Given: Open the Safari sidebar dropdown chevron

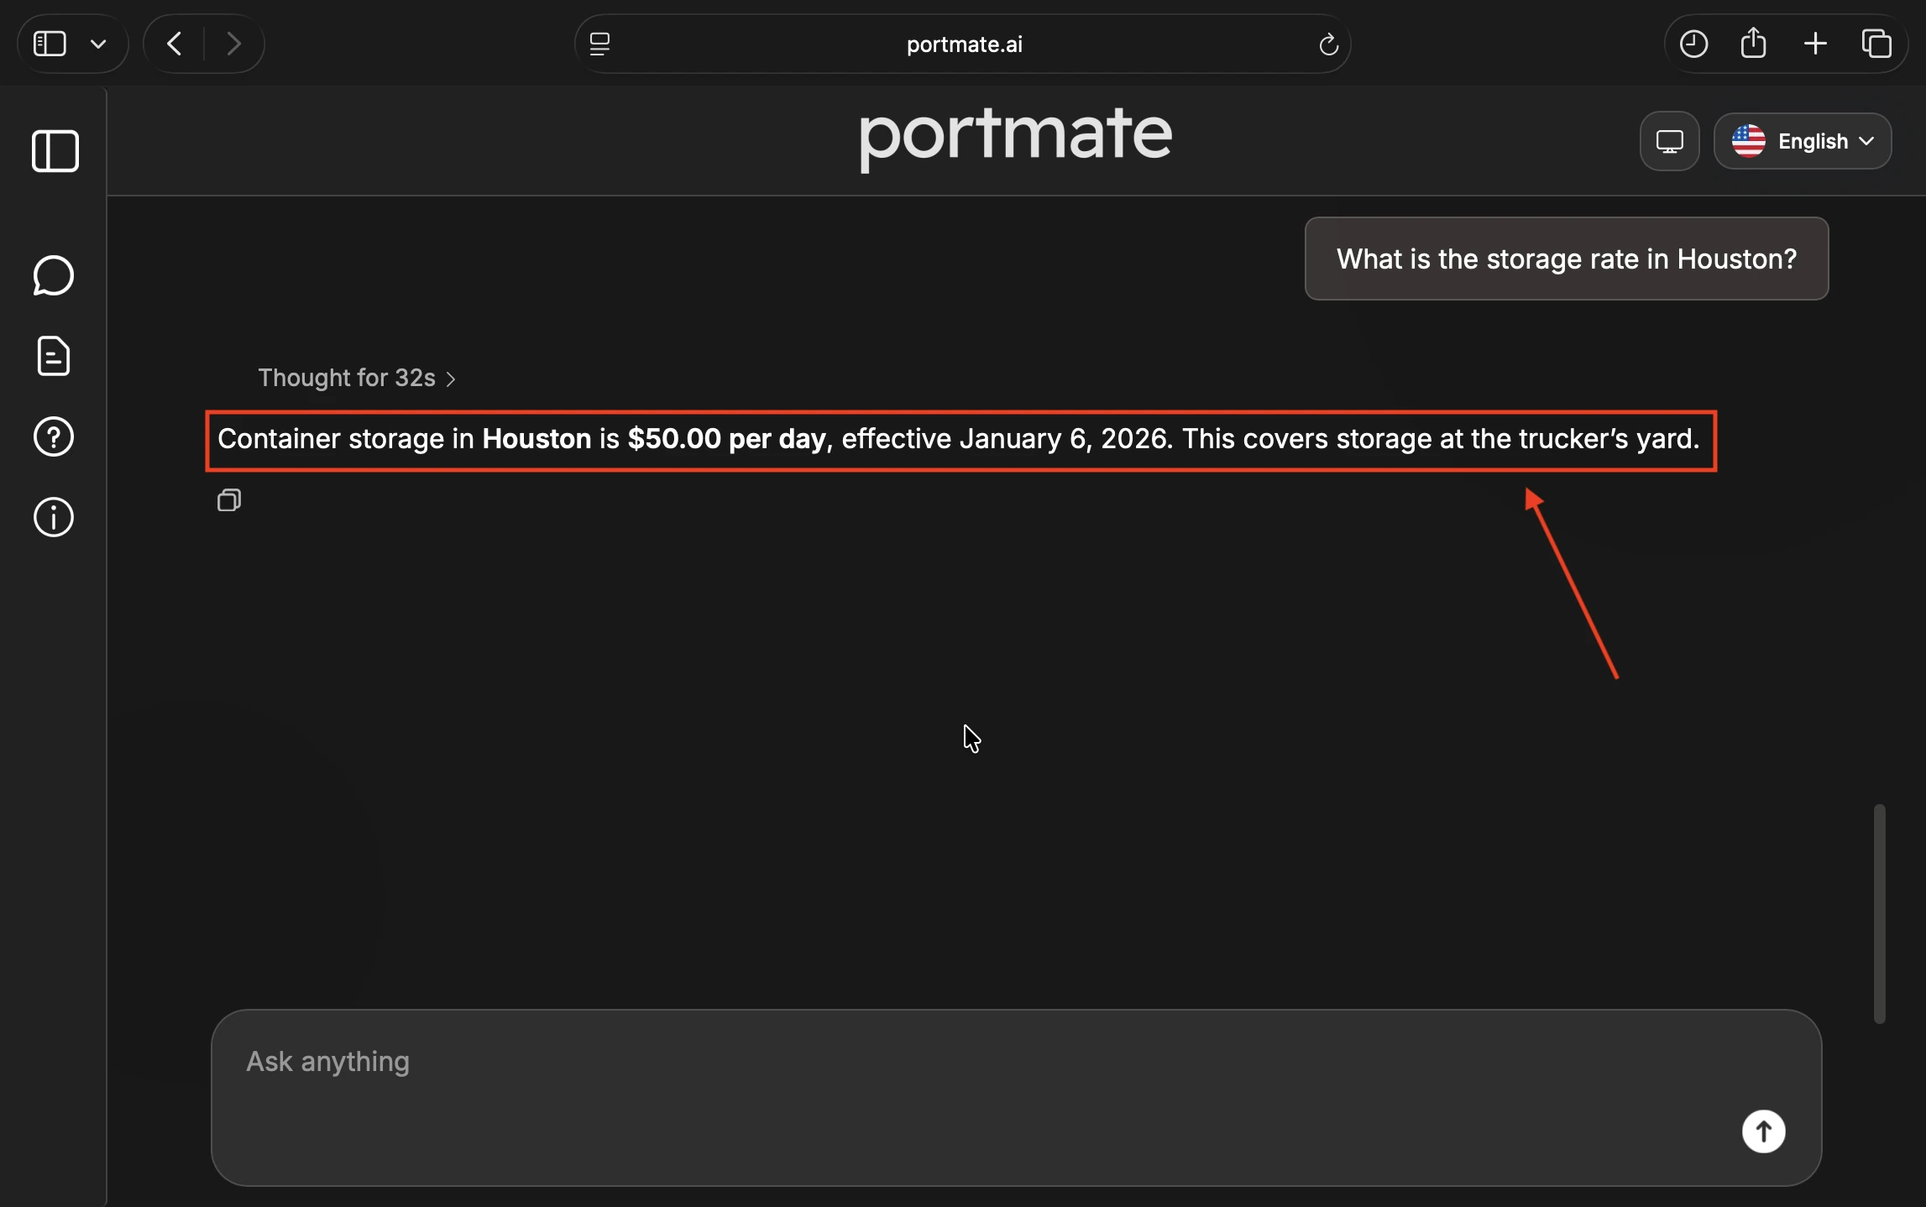Looking at the screenshot, I should (98, 44).
